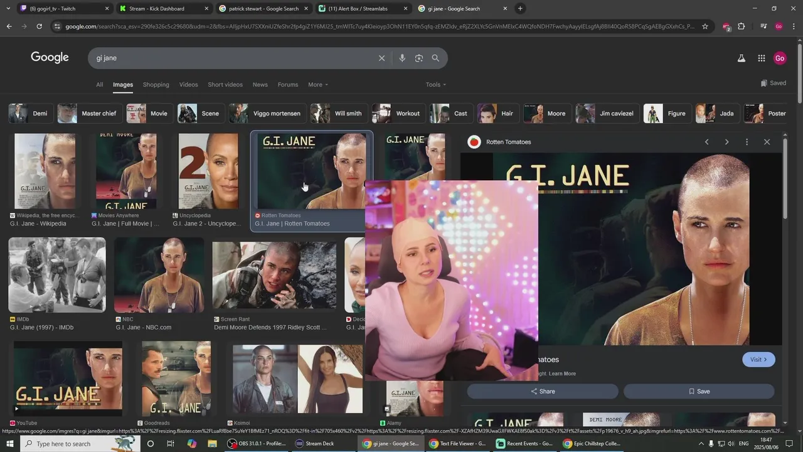
Task: Switch to the Videos results tab
Action: (188, 85)
